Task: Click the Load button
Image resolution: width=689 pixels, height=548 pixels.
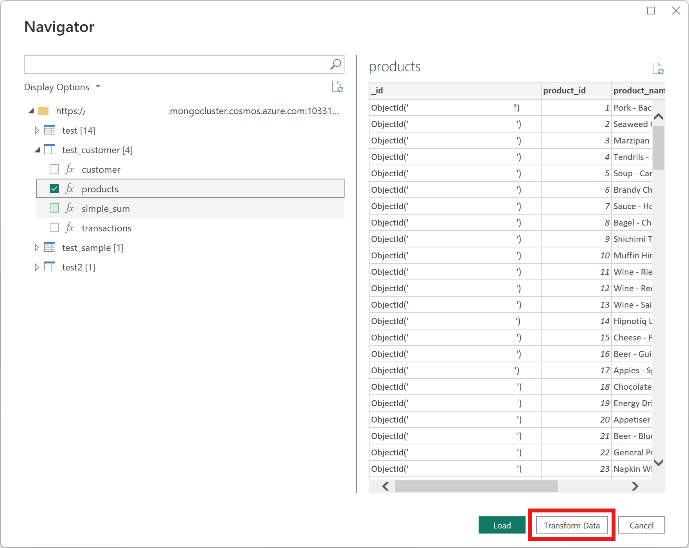Action: coord(502,525)
